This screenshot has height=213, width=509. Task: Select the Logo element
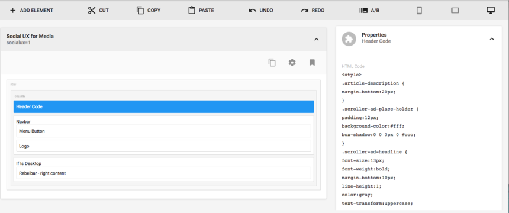pyautogui.click(x=163, y=146)
